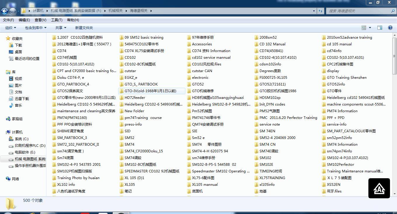Image resolution: width=397 pixels, height=214 pixels.
Task: Toggle the preview pane icon
Action: (x=380, y=28)
